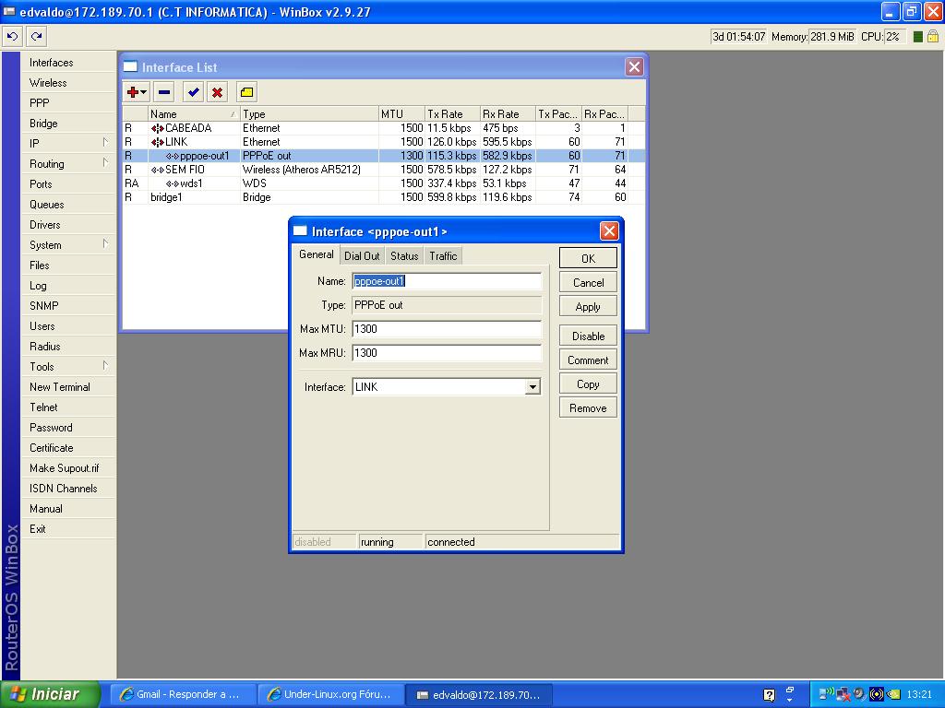
Task: Click the OK button in pppoe-out1 dialog
Action: pyautogui.click(x=588, y=258)
